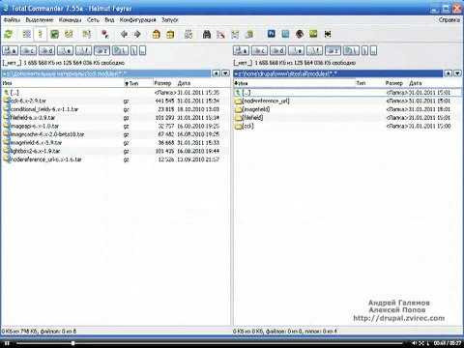Show directory tree toolbar icon
The width and height of the screenshot is (464, 348).
(x=69, y=34)
